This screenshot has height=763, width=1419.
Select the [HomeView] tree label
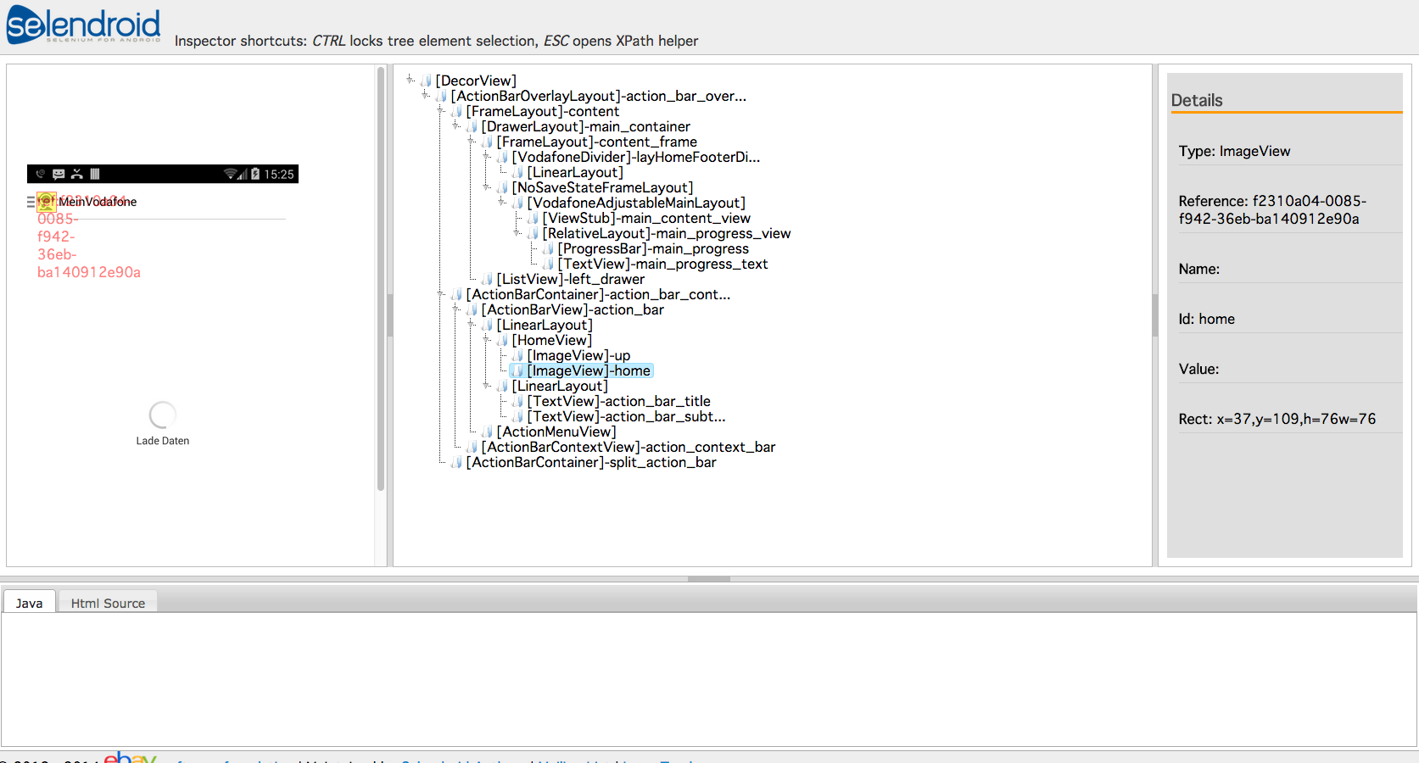[x=552, y=340]
